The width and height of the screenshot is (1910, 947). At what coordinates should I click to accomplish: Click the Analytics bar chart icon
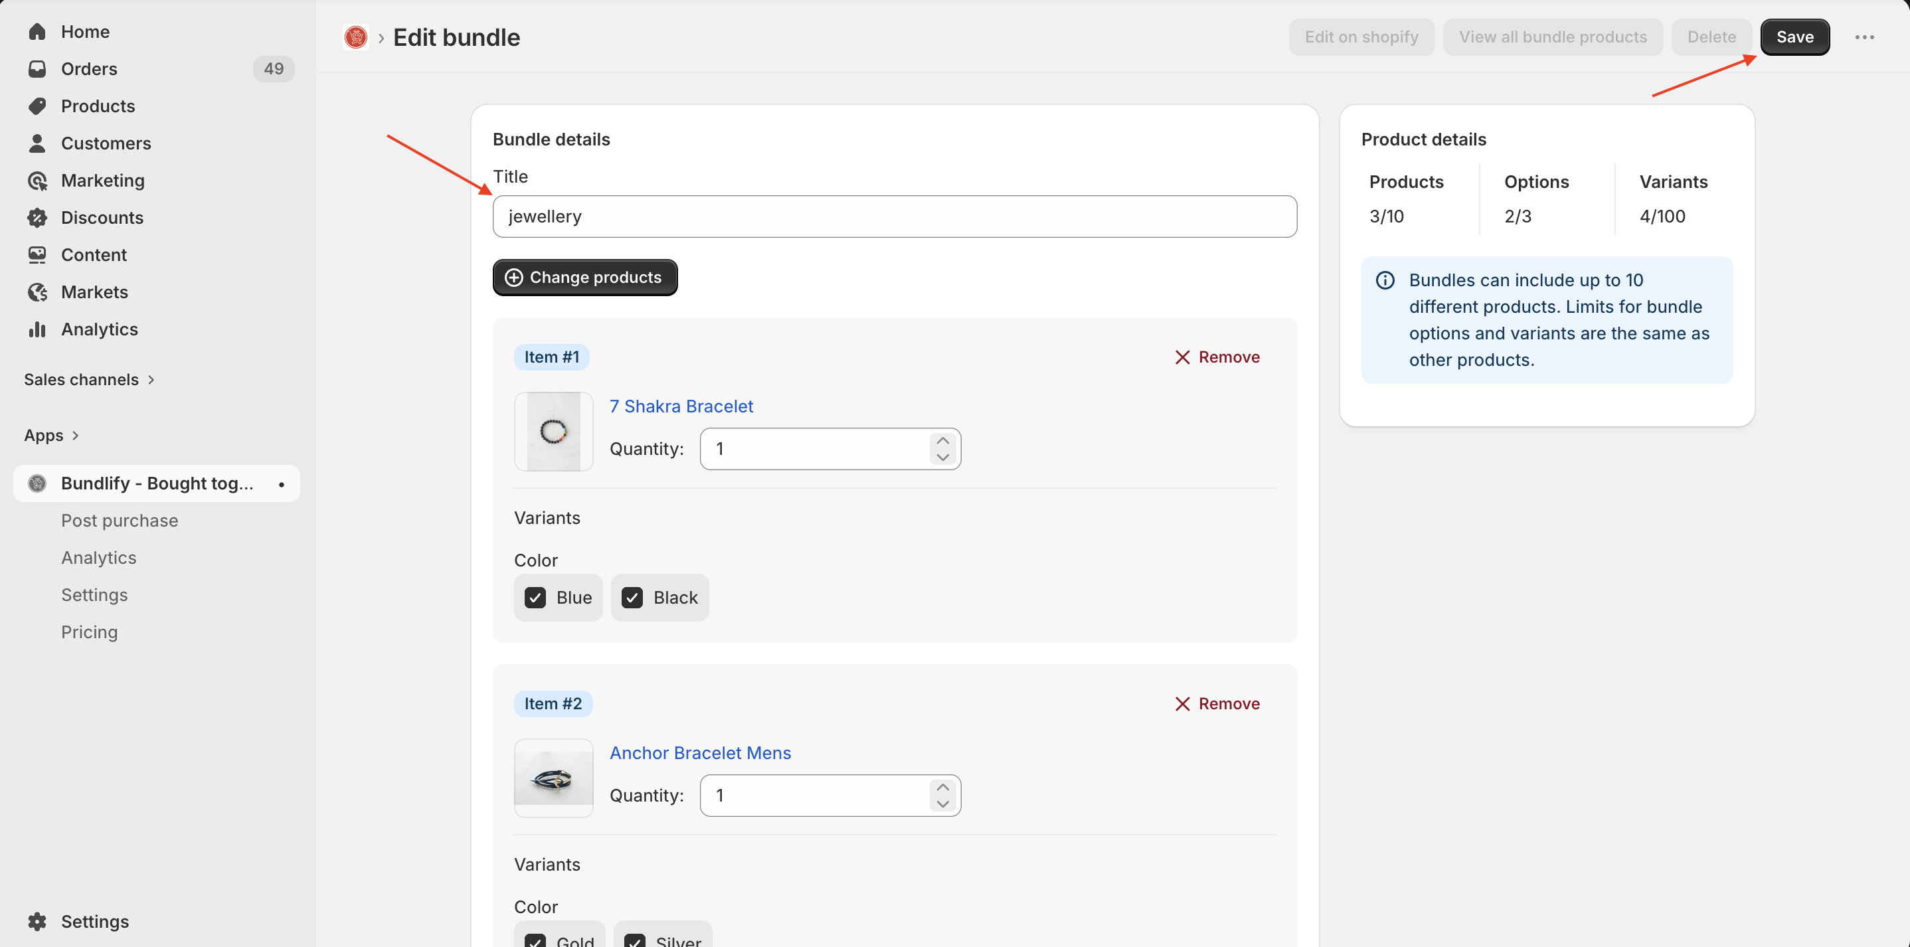pyautogui.click(x=37, y=329)
